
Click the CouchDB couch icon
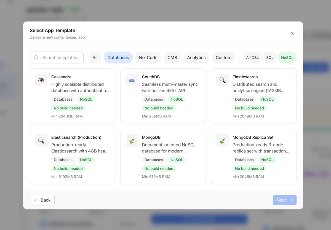[x=132, y=80]
